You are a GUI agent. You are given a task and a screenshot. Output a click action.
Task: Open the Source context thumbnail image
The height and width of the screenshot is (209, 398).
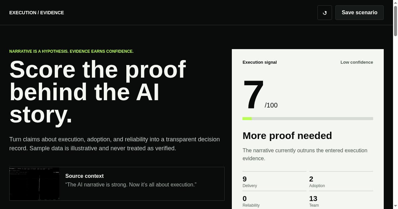pyautogui.click(x=34, y=184)
